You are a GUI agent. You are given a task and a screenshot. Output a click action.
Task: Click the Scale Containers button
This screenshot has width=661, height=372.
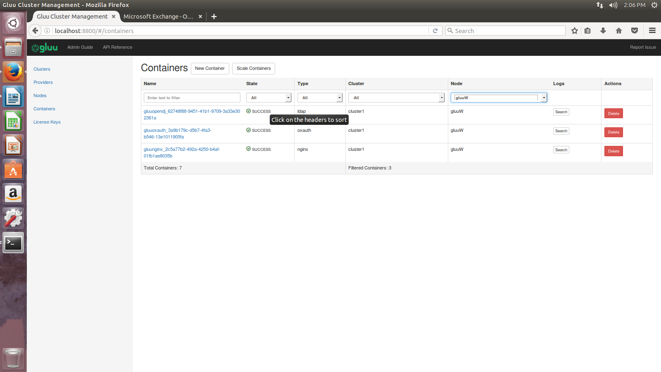click(254, 68)
